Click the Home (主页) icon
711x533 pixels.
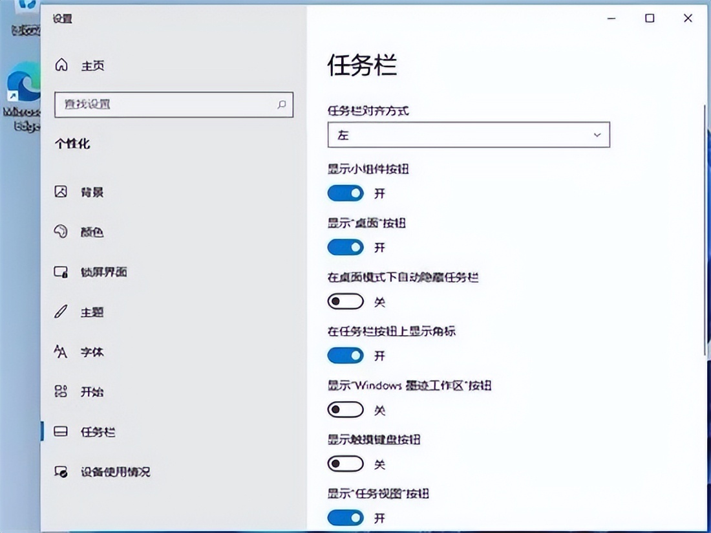click(61, 65)
